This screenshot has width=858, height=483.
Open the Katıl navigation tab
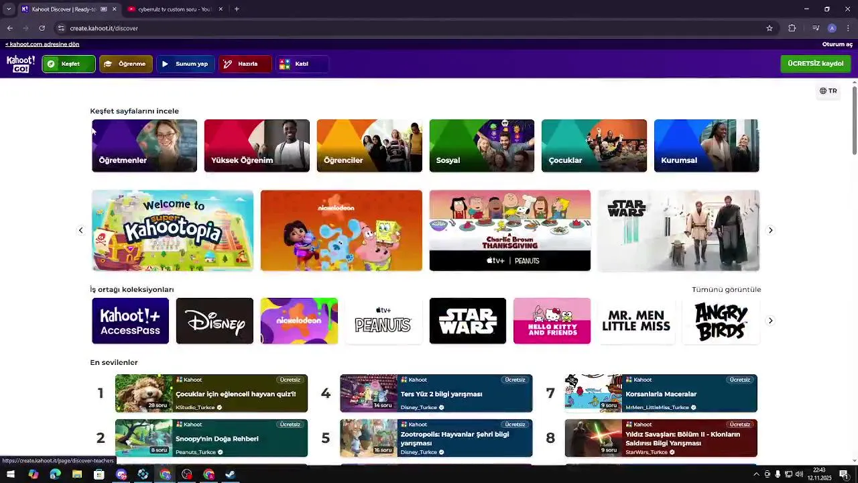point(302,64)
